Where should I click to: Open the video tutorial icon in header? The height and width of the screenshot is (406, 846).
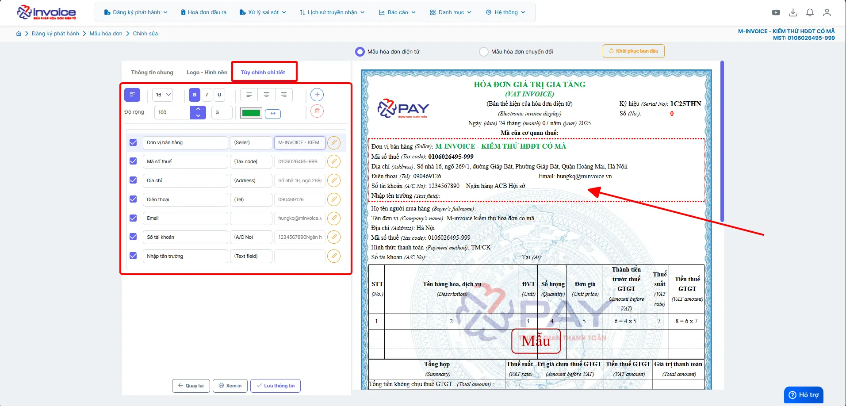pyautogui.click(x=776, y=12)
